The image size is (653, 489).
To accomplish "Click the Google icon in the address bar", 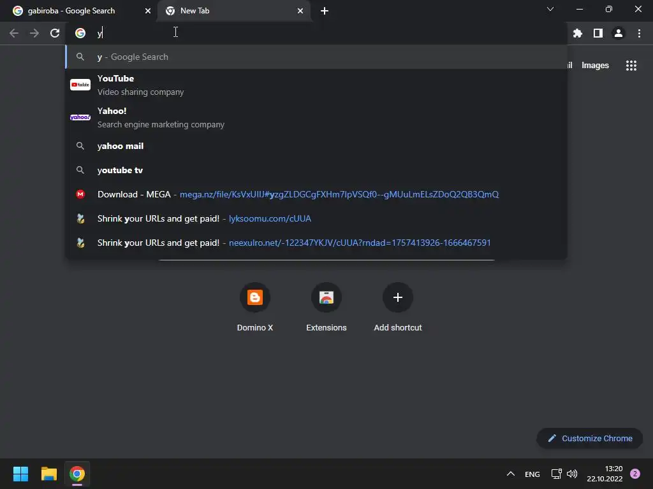I will (80, 33).
